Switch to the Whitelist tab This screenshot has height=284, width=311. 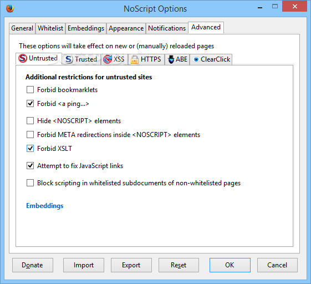(50, 28)
